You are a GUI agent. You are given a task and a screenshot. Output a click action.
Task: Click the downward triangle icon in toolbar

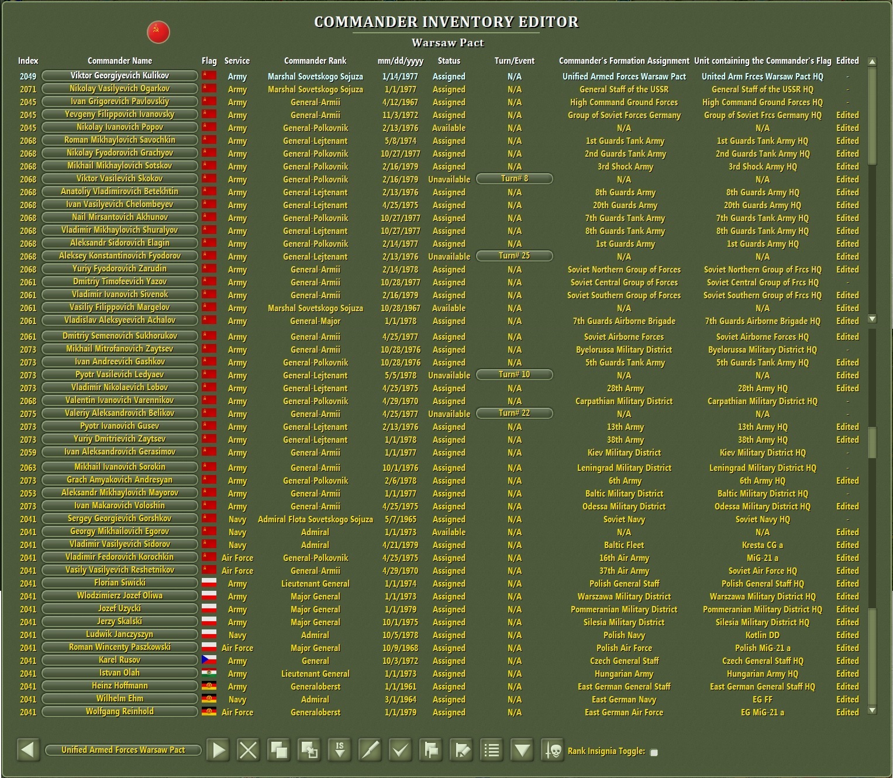(x=522, y=750)
